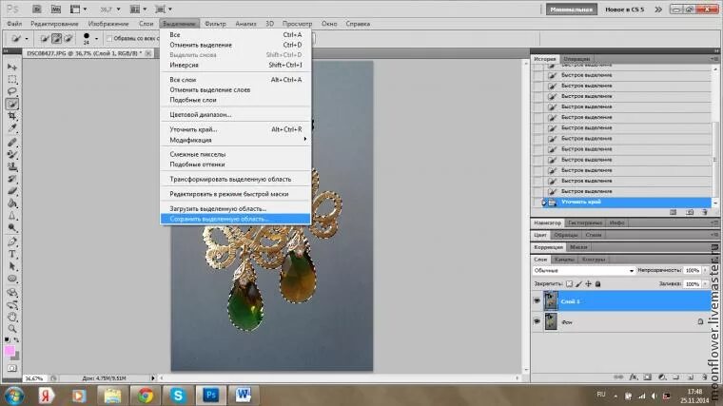Click the Минимальная workspace button
Screen dimensions: 723x406
tap(572, 10)
